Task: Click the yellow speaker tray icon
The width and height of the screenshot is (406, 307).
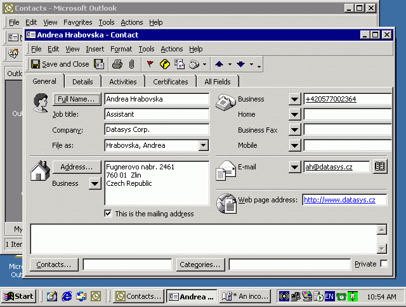Action: point(284,296)
